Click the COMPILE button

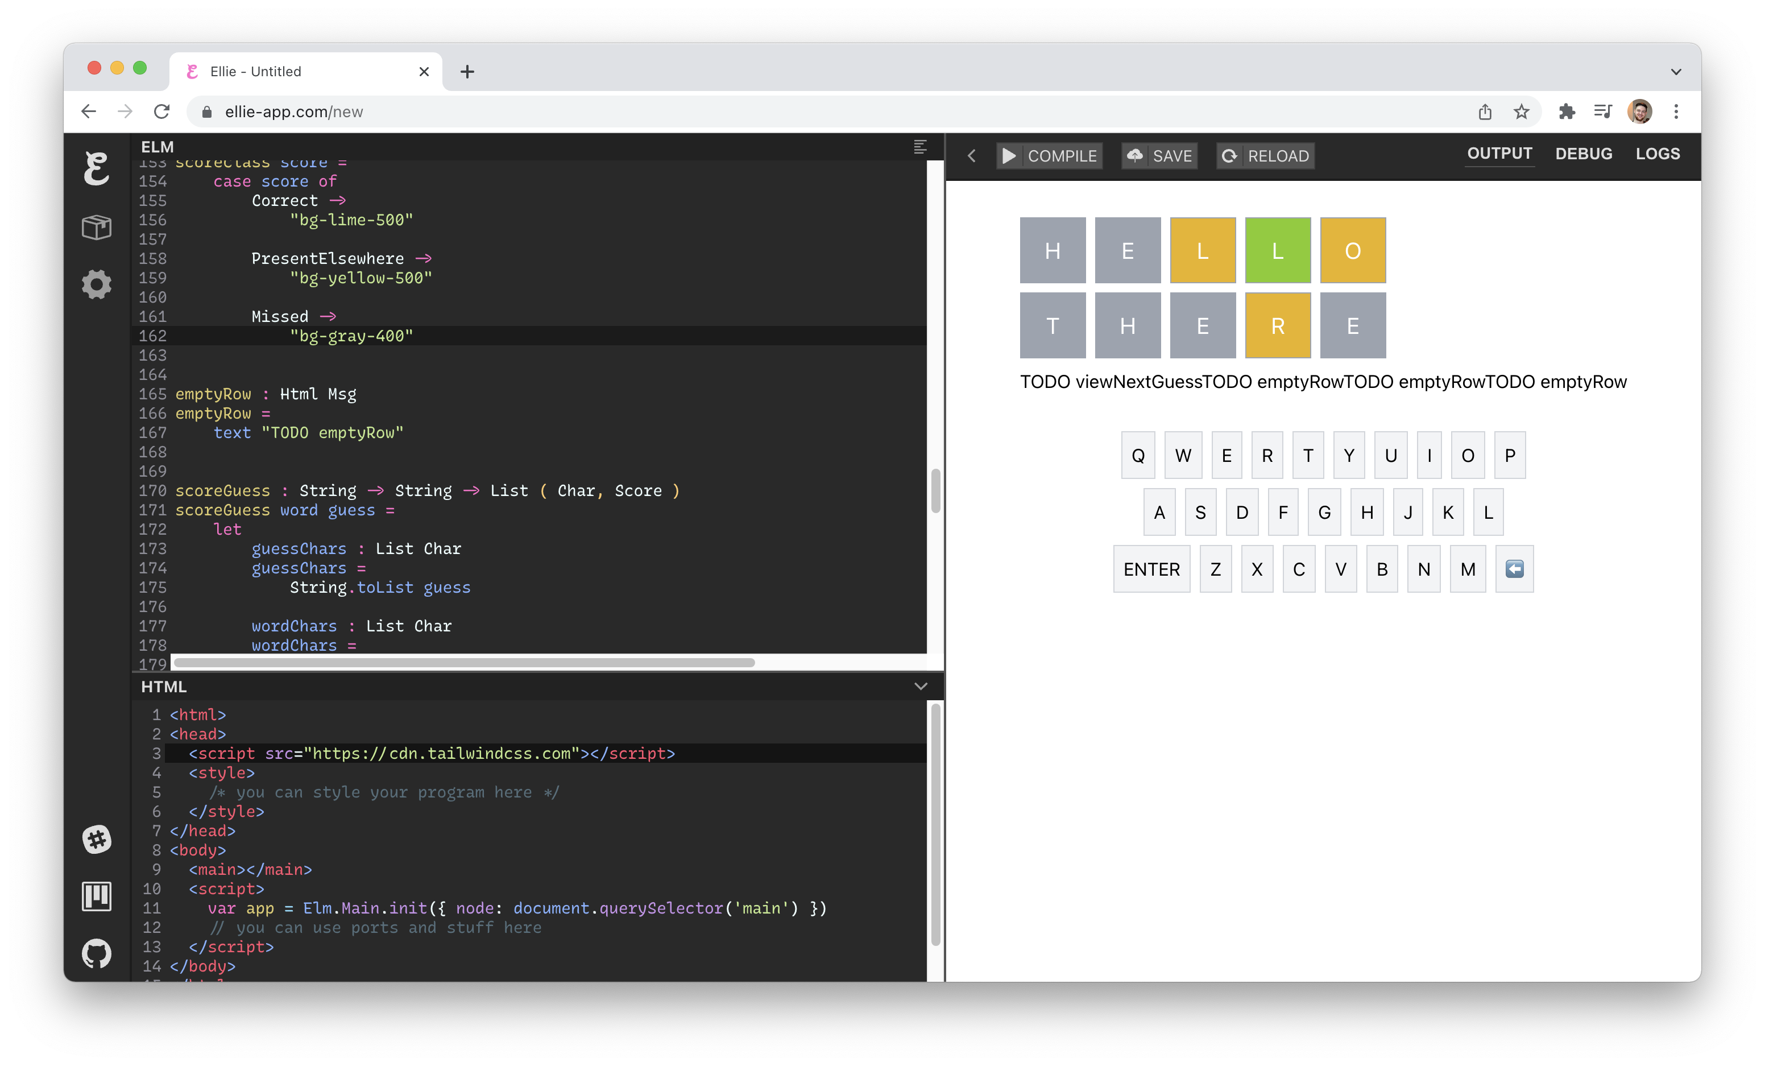click(x=1050, y=155)
